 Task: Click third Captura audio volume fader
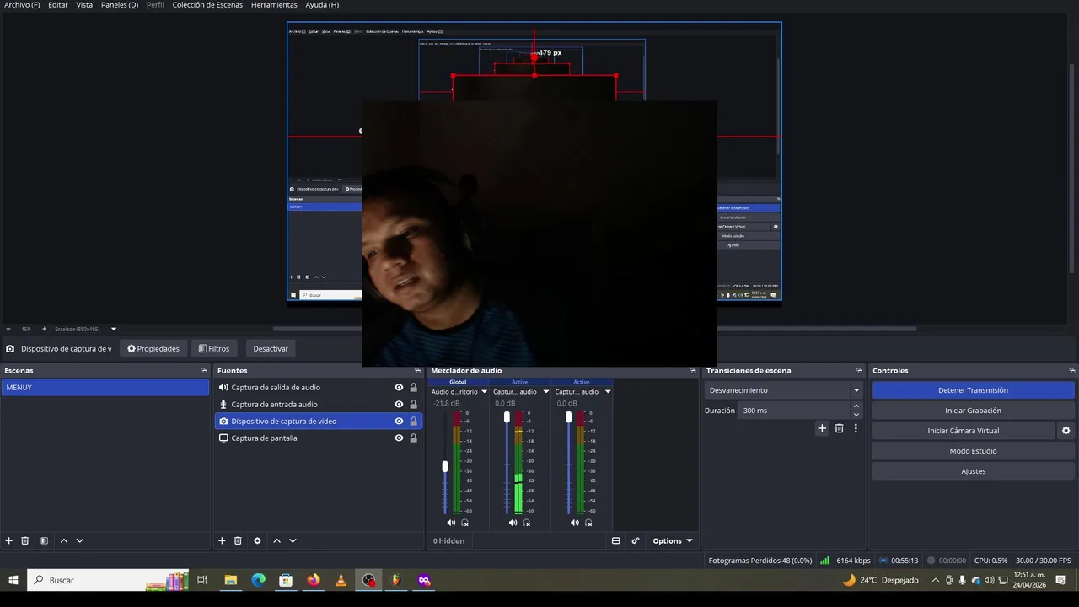click(x=569, y=417)
